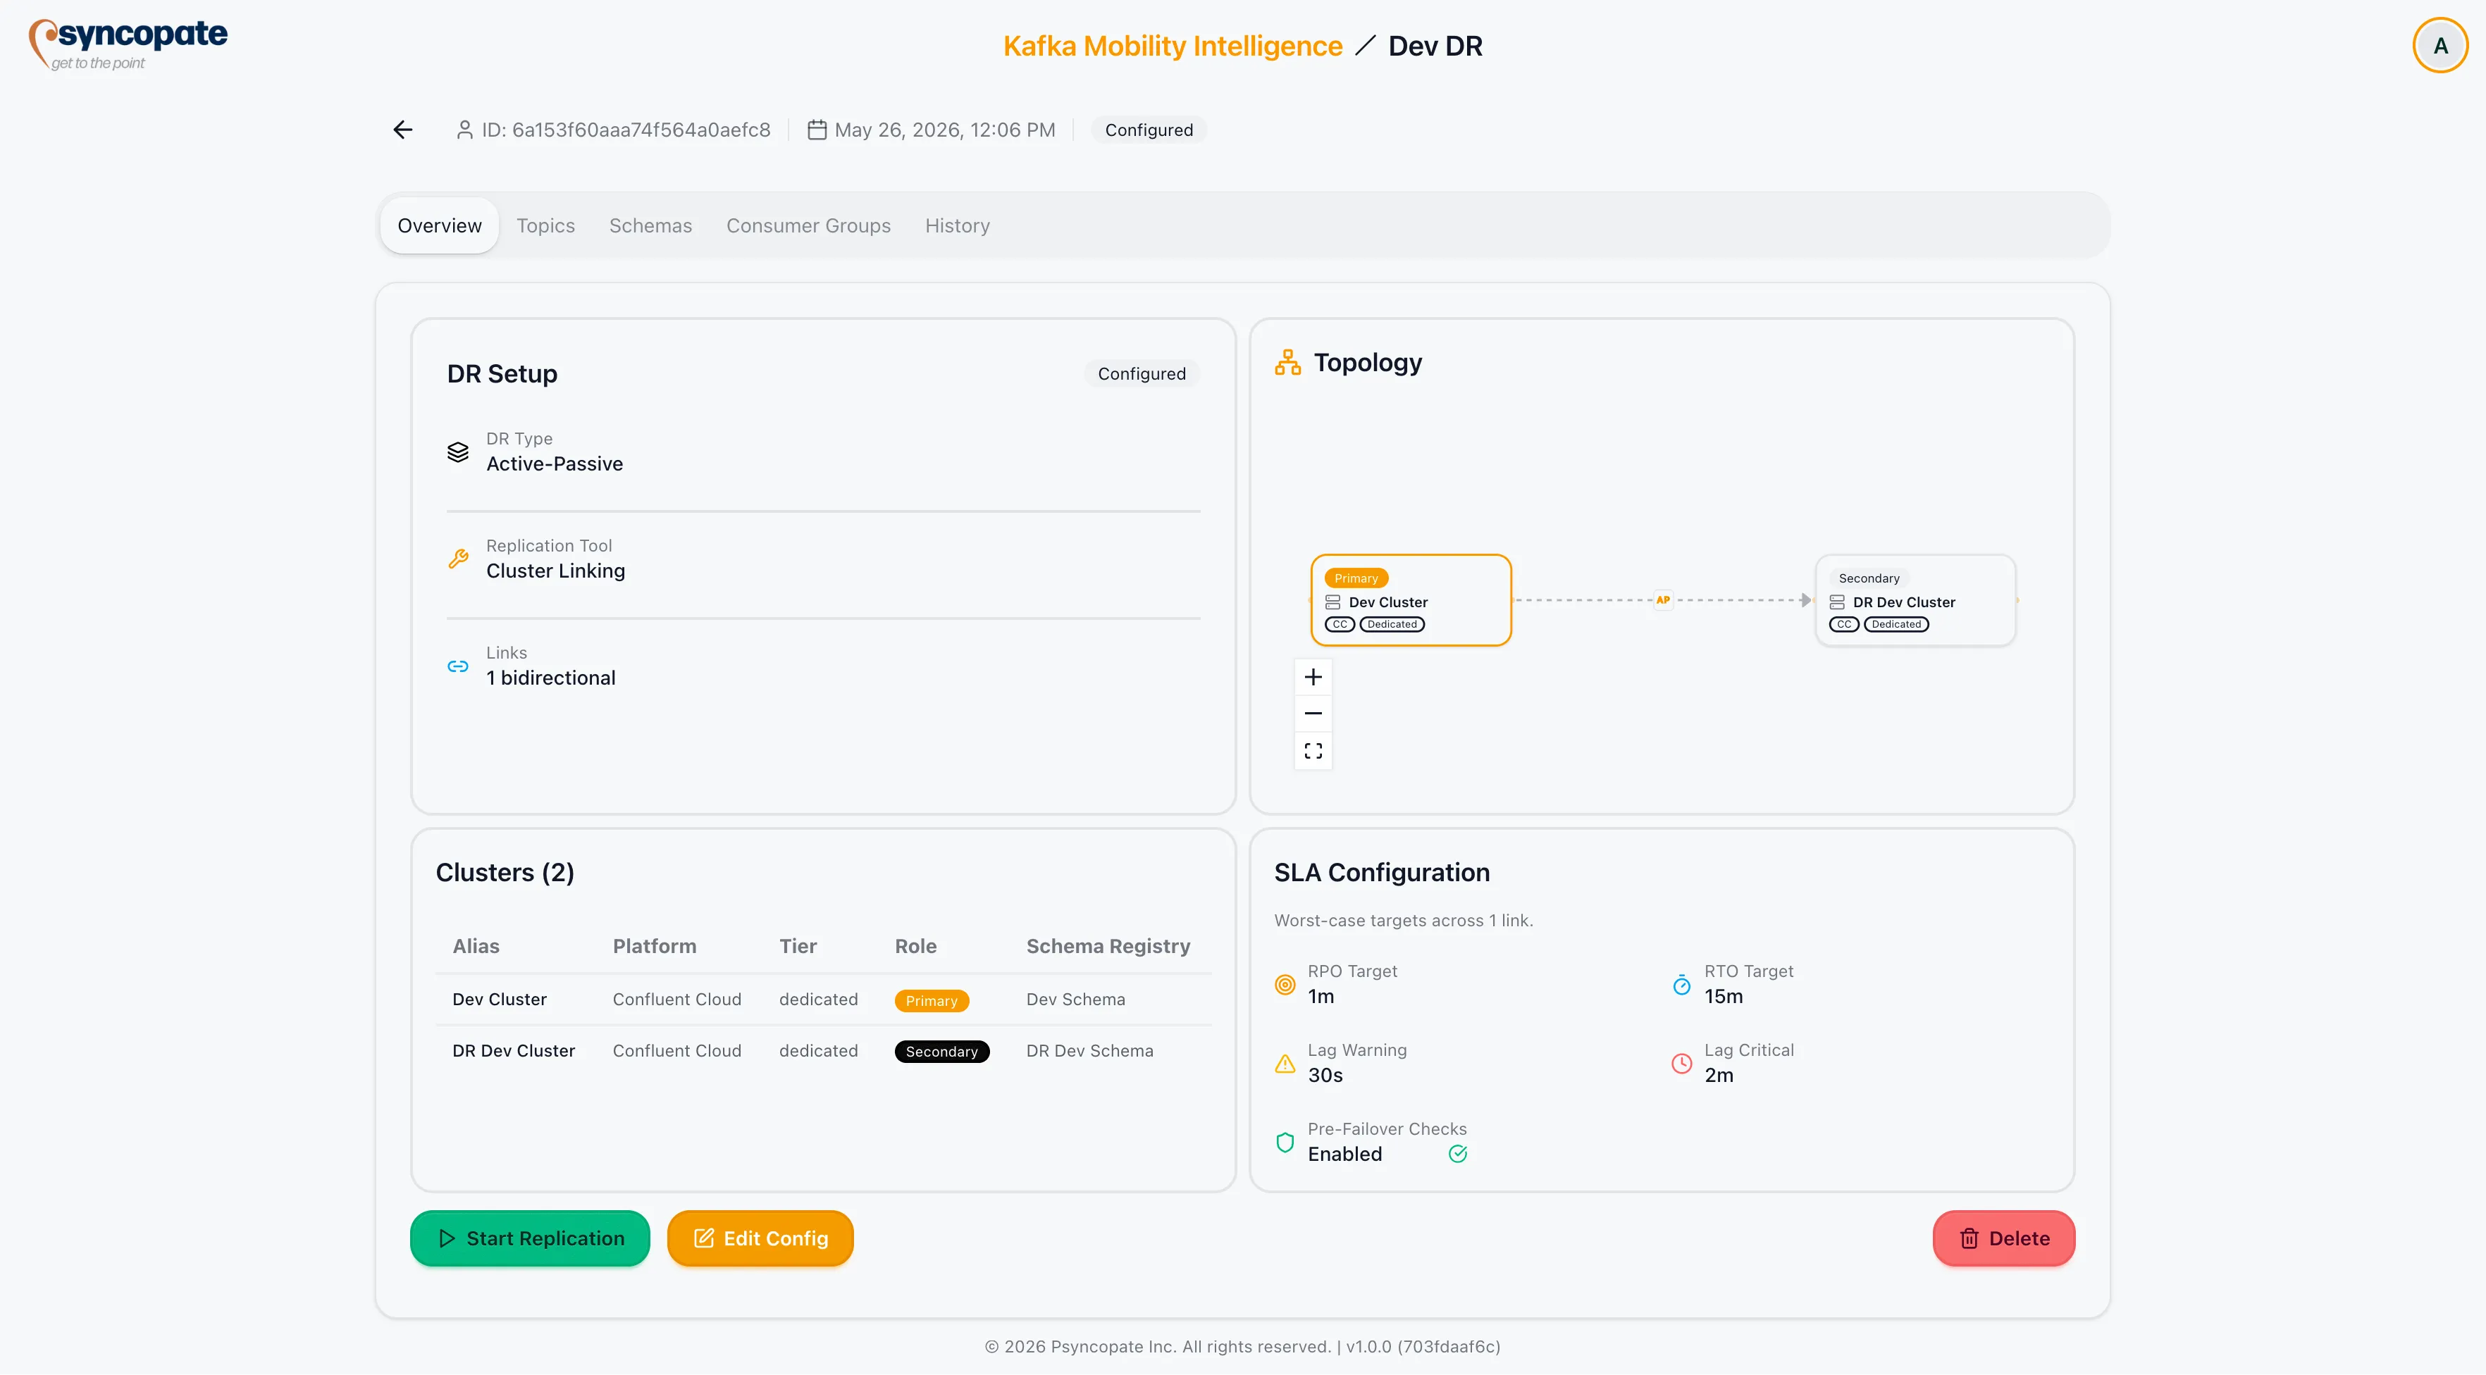Click the Lag Critical clock icon

pos(1681,1064)
